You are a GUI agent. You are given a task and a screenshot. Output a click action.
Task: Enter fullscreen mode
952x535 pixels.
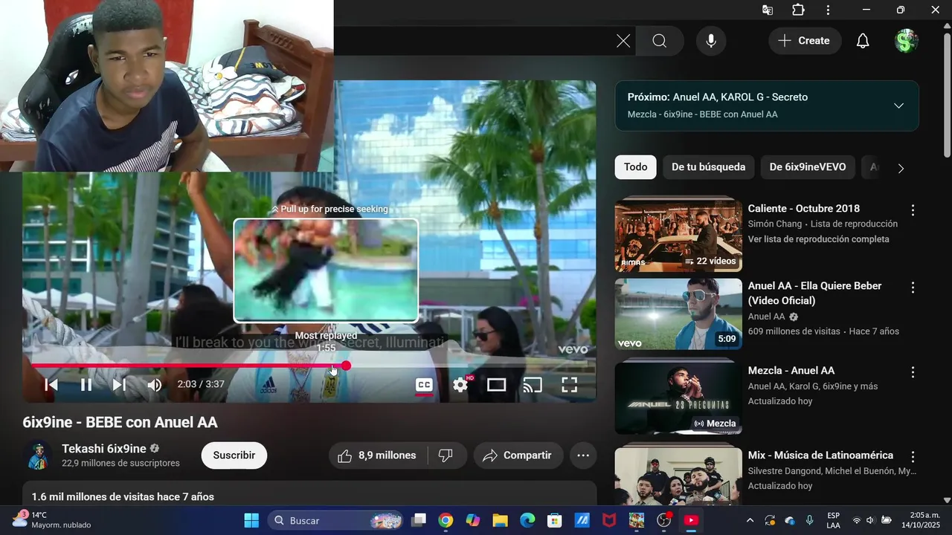point(569,385)
